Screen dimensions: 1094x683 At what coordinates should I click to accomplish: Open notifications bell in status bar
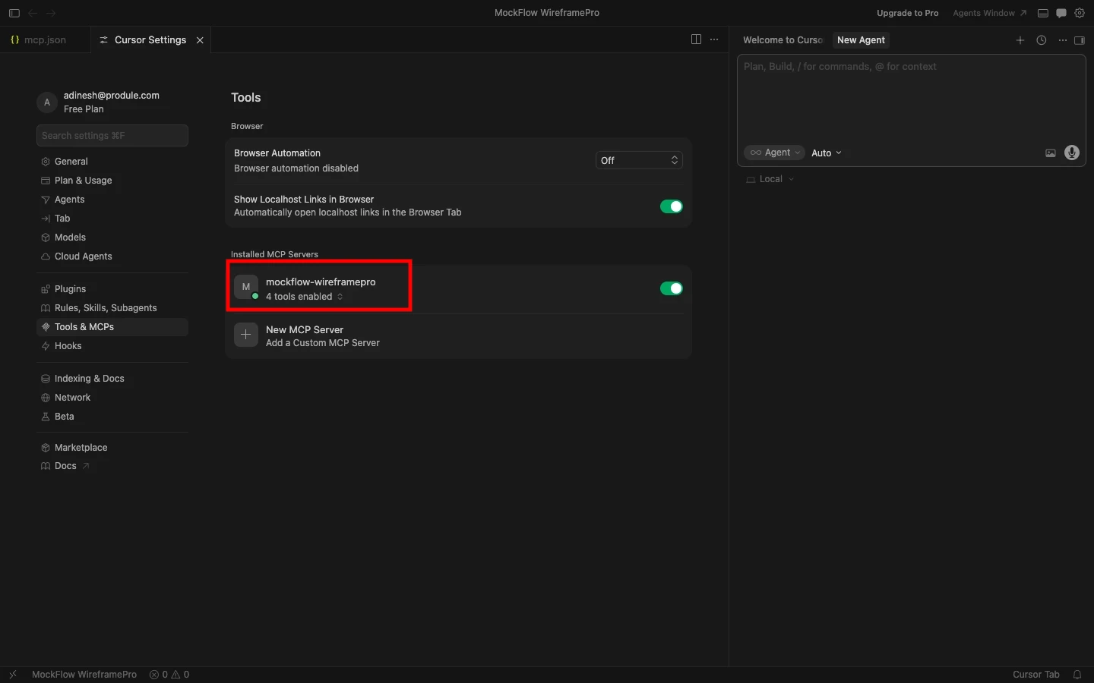coord(1077,675)
